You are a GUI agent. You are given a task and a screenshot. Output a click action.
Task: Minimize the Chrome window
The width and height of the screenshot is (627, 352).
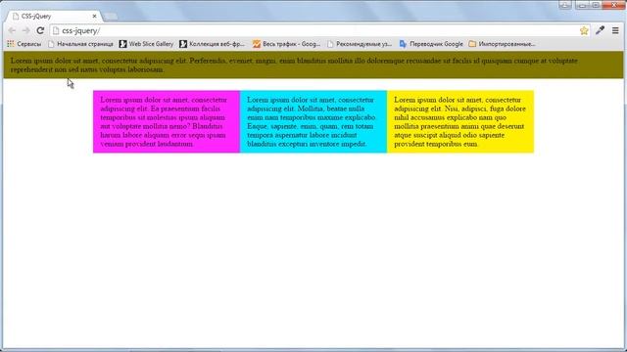tap(582, 5)
